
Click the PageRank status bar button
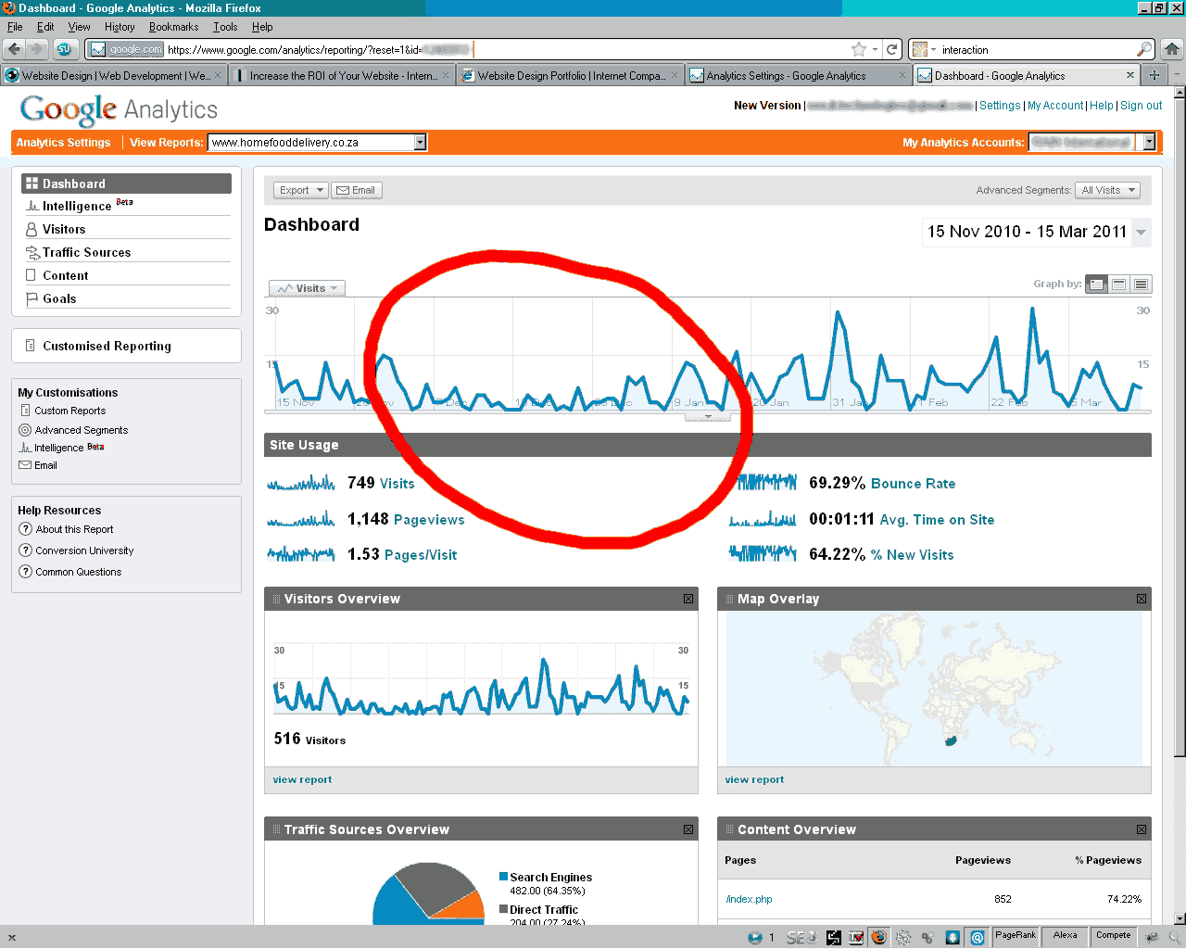click(1016, 936)
